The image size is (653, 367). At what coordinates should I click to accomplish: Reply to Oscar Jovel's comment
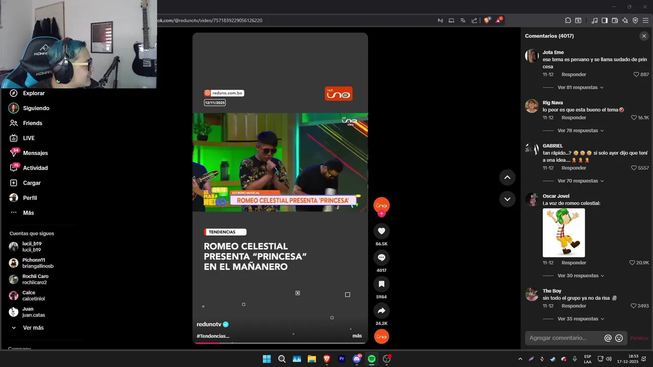[x=573, y=263]
